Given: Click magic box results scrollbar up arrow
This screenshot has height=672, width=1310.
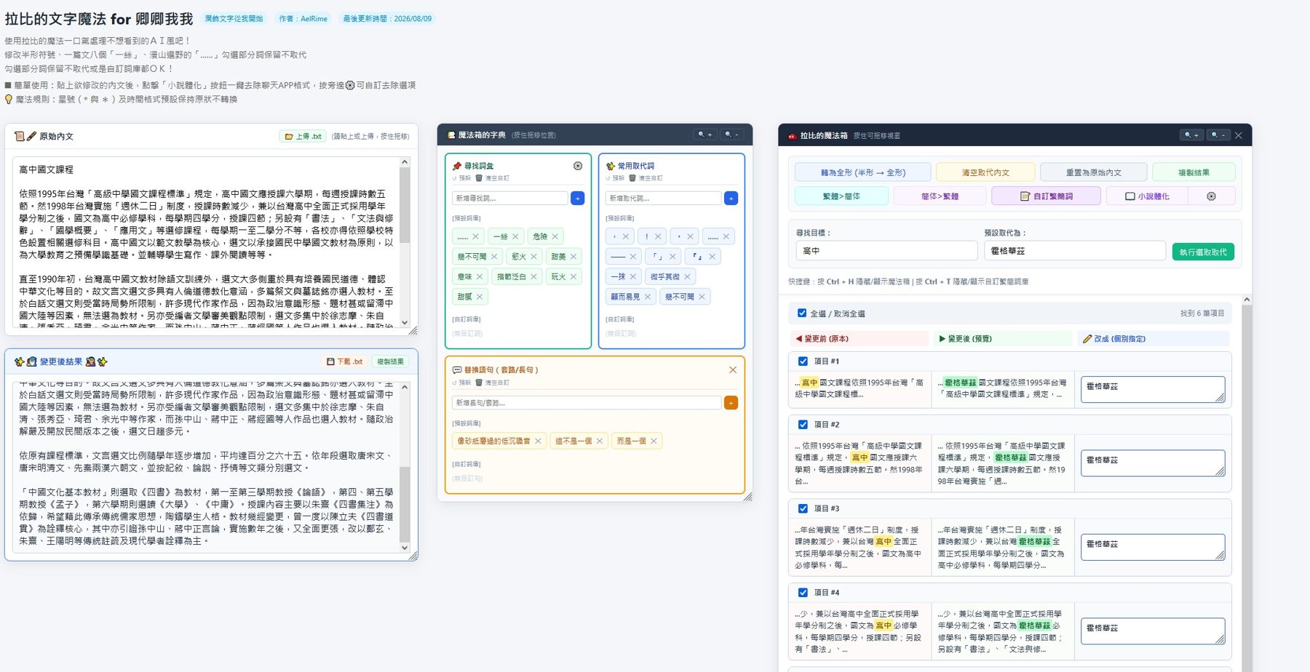Looking at the screenshot, I should (x=1247, y=299).
